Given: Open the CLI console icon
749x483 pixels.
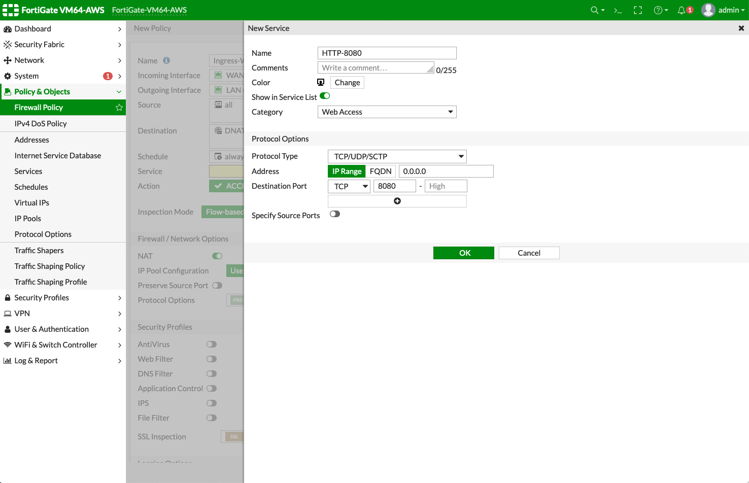Looking at the screenshot, I should (x=617, y=10).
